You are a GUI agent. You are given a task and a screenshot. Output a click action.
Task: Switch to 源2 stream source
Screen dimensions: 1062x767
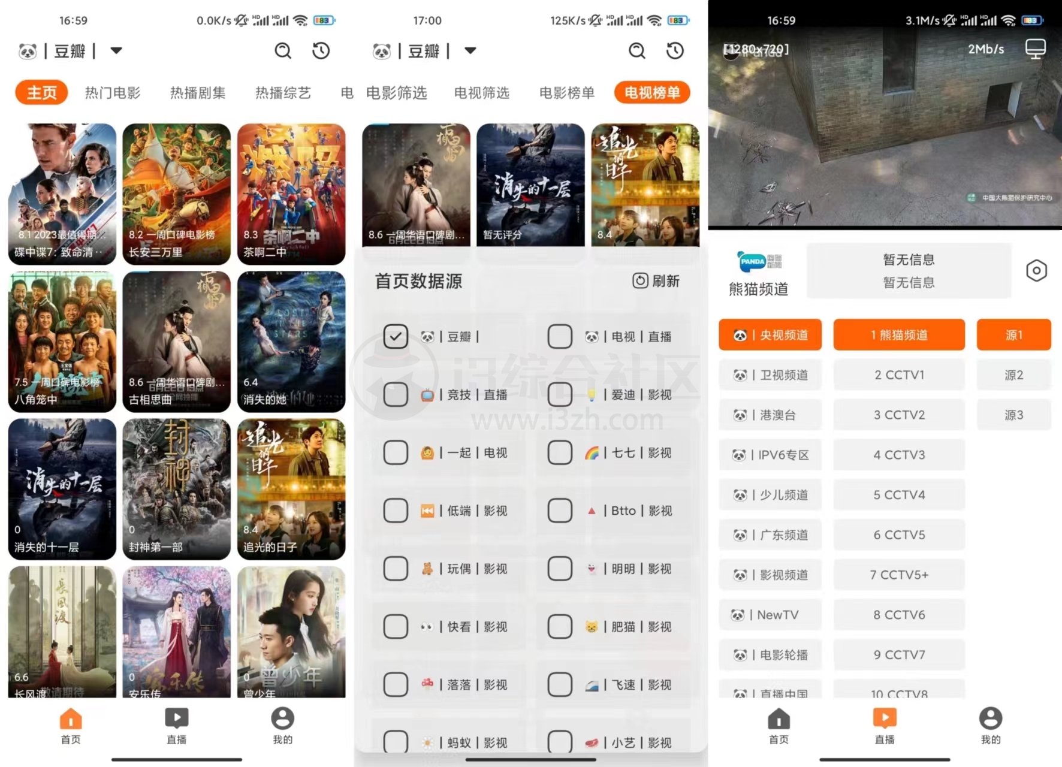click(1014, 375)
